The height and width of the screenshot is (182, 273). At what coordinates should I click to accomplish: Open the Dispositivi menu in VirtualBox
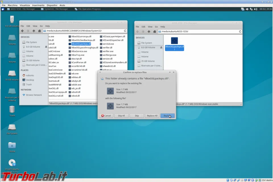52,5
